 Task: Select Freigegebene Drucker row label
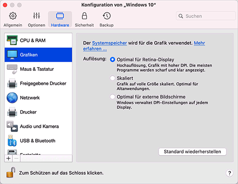(43, 83)
